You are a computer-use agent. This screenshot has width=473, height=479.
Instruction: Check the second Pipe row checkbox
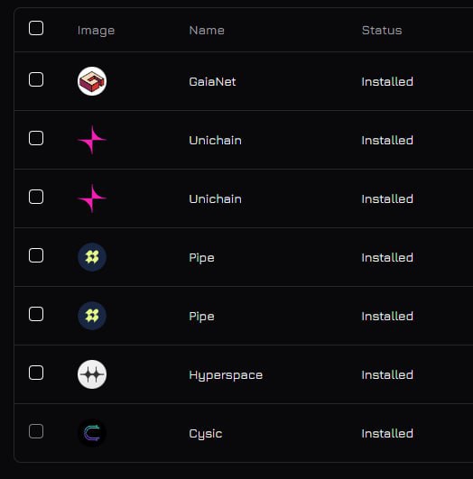point(36,314)
